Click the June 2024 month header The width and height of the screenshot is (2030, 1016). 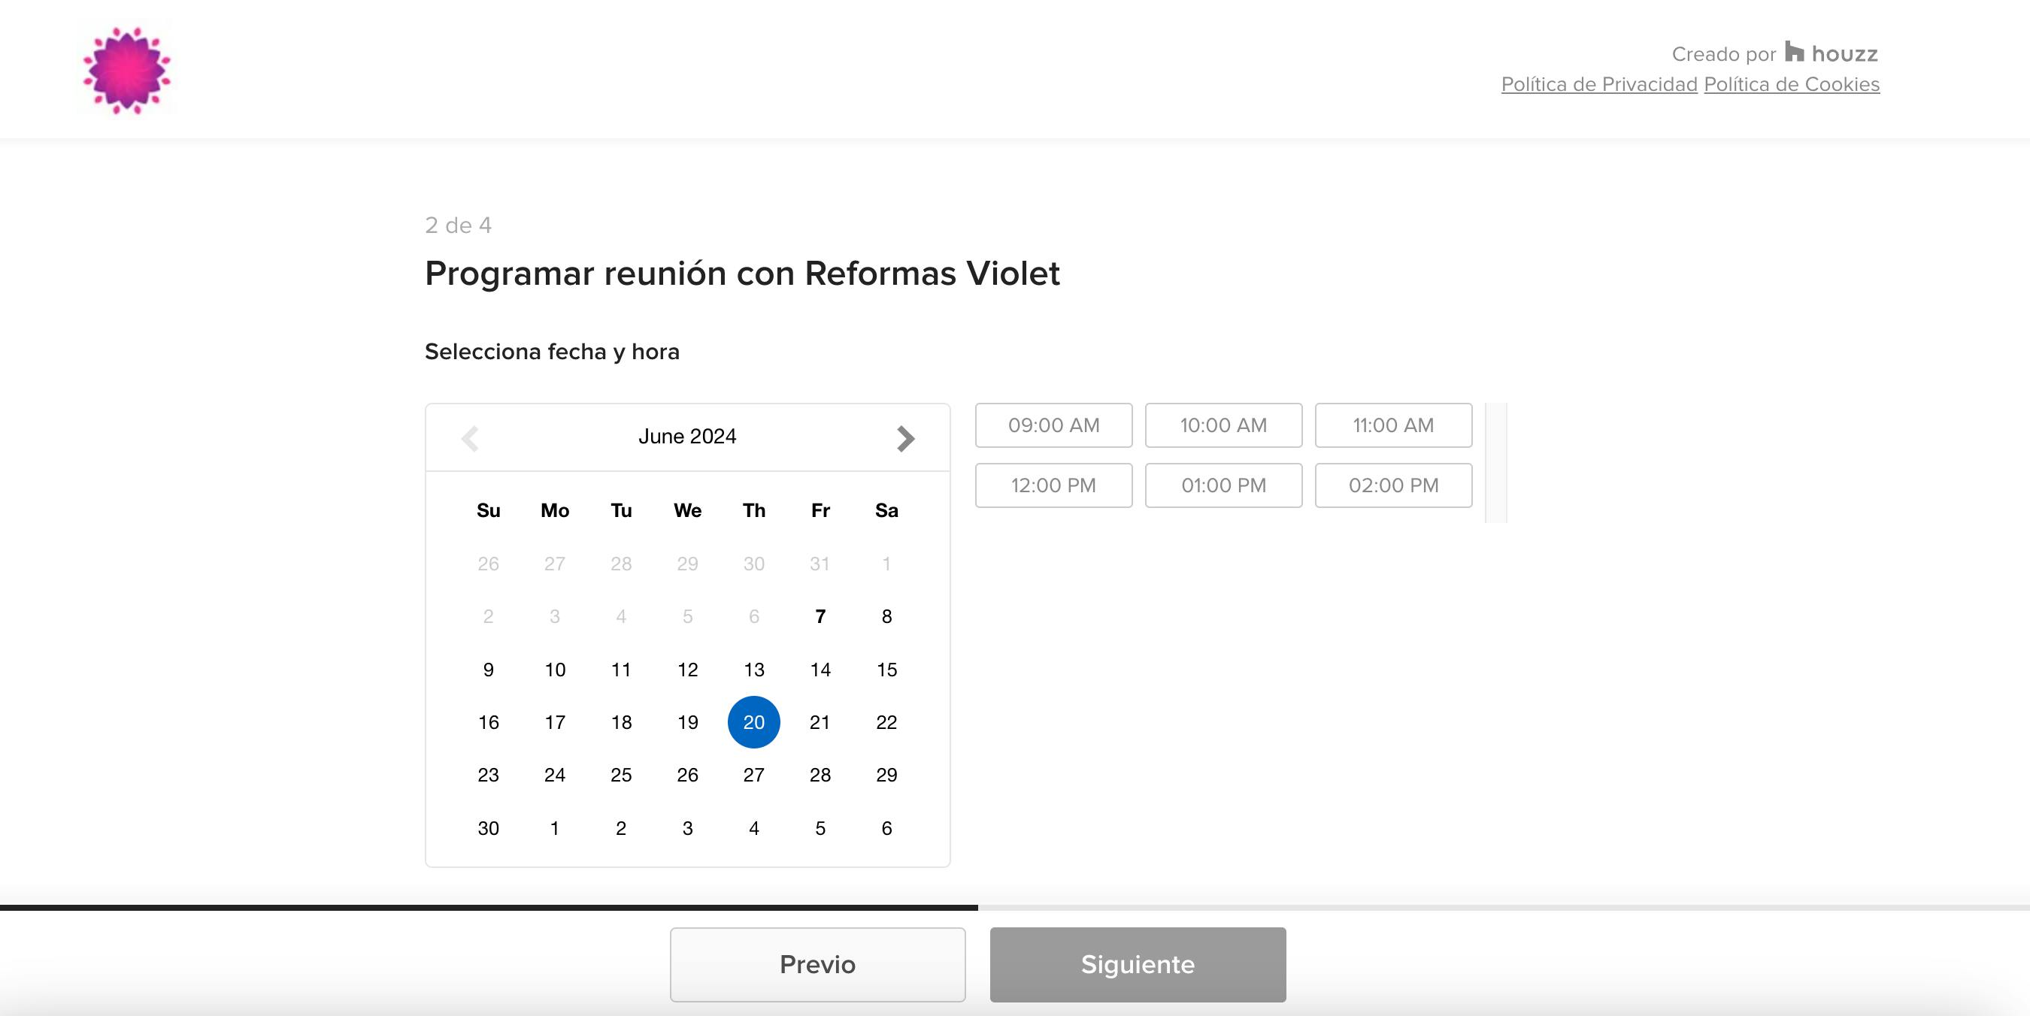(686, 437)
